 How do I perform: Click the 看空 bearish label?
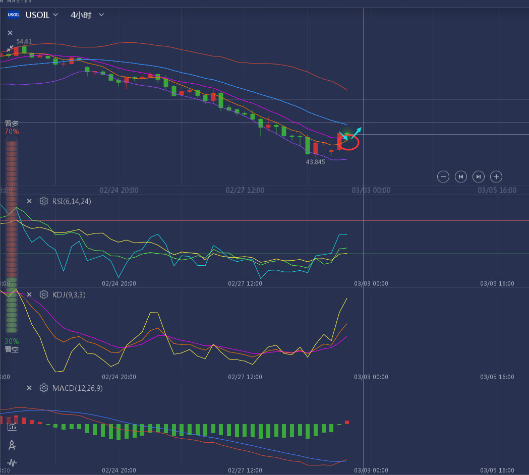[x=12, y=349]
